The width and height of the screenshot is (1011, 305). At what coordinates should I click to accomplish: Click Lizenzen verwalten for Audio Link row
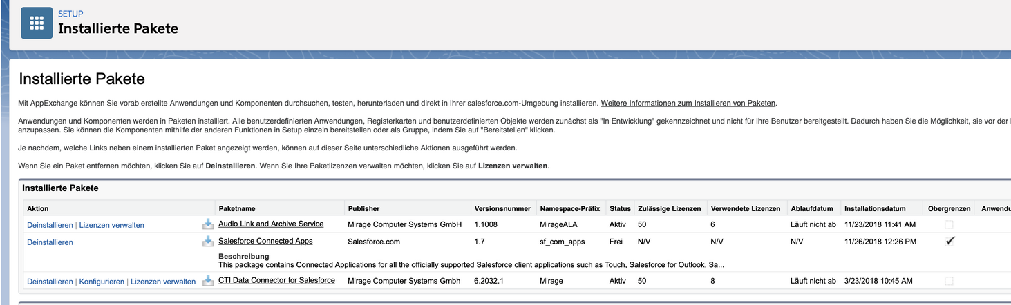pyautogui.click(x=112, y=225)
